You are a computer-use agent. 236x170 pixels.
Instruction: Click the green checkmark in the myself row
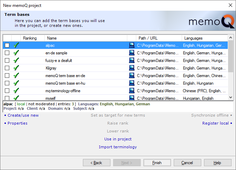click(16, 98)
